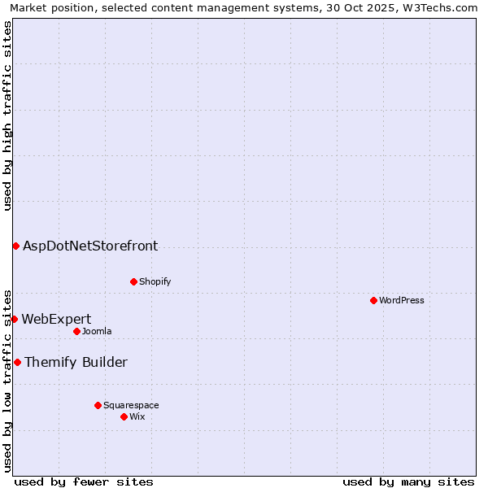The image size is (488, 488).
Task: Click the Themify Builder red marker
Action: tap(17, 362)
